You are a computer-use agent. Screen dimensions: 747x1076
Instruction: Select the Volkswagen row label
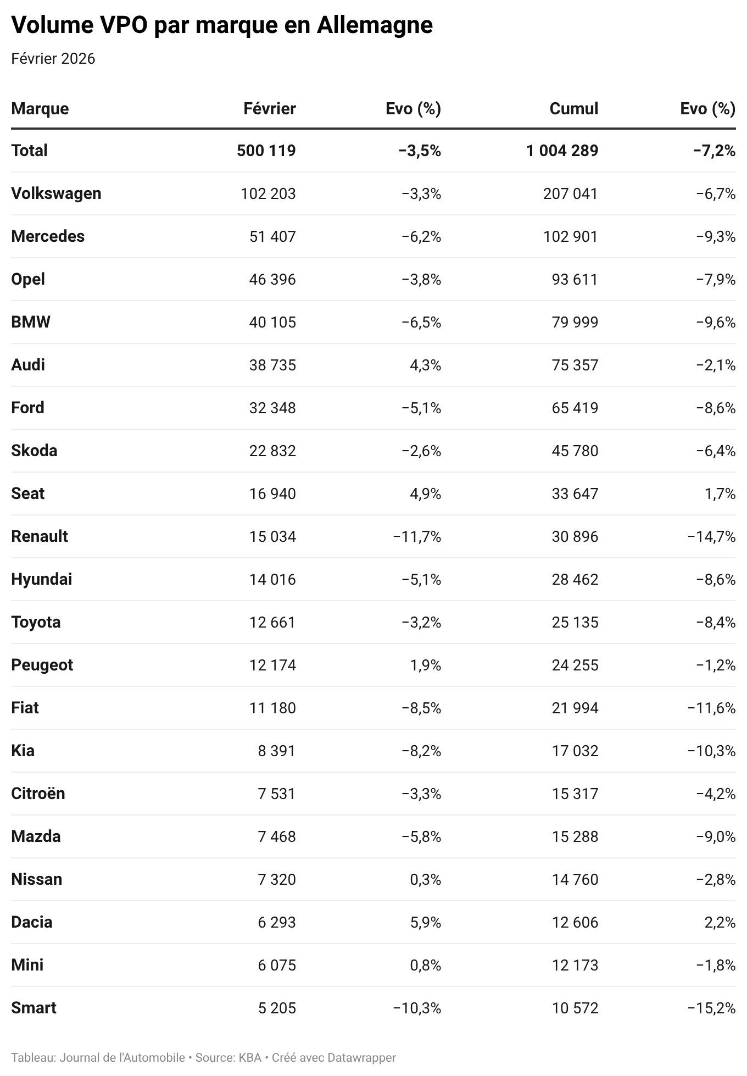click(x=56, y=193)
